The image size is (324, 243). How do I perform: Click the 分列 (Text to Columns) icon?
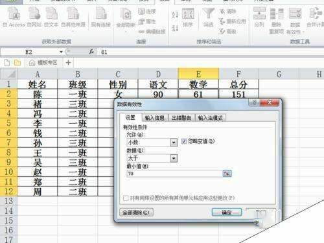click(259, 14)
